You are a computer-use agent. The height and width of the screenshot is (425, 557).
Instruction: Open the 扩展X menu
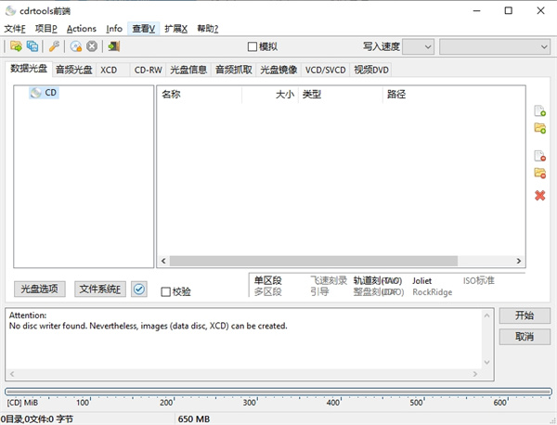click(175, 29)
